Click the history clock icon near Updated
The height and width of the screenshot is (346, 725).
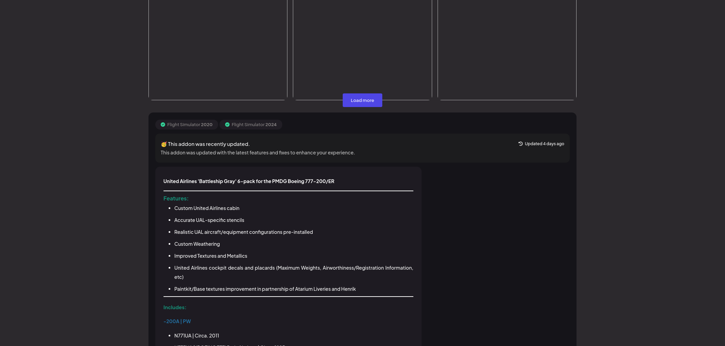tap(521, 144)
